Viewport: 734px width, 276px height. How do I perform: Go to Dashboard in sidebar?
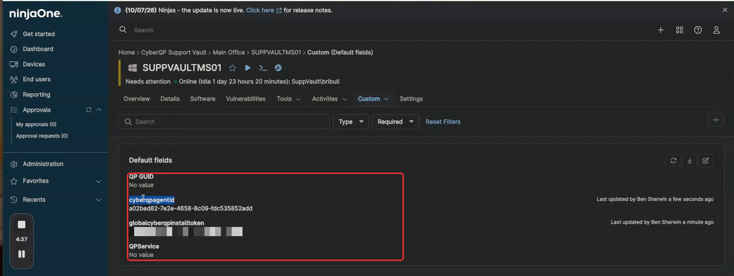click(x=38, y=49)
